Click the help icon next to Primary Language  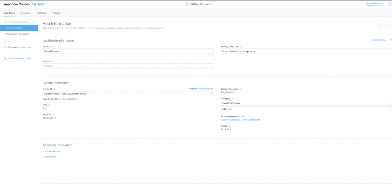241,89
